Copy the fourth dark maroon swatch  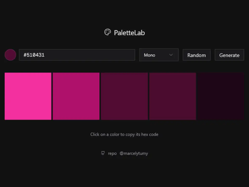pyautogui.click(x=173, y=96)
